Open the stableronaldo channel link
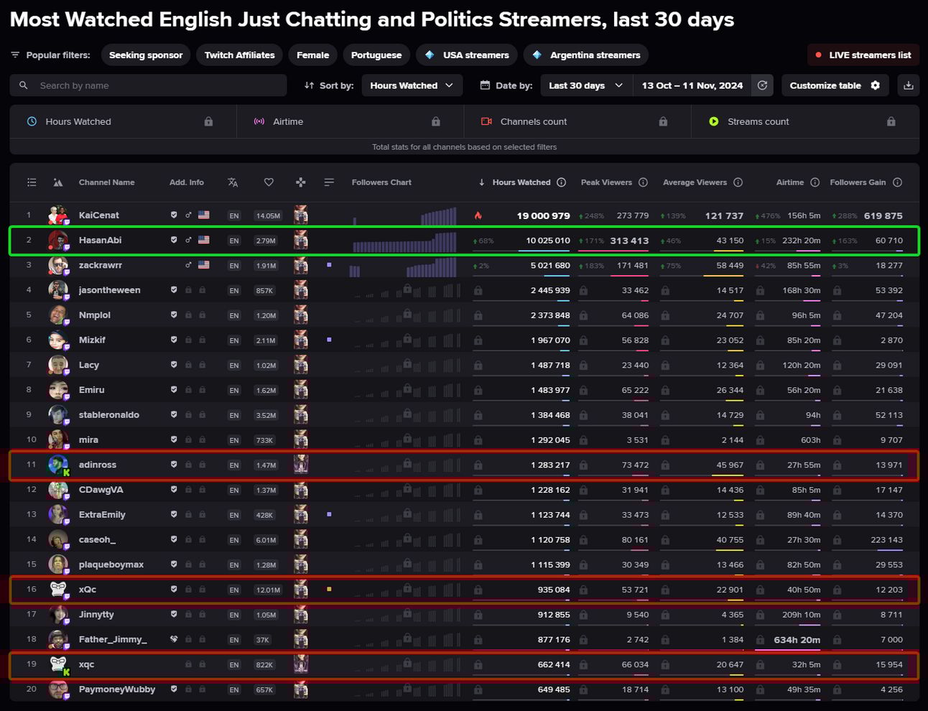Viewport: 928px width, 711px height. coord(109,415)
